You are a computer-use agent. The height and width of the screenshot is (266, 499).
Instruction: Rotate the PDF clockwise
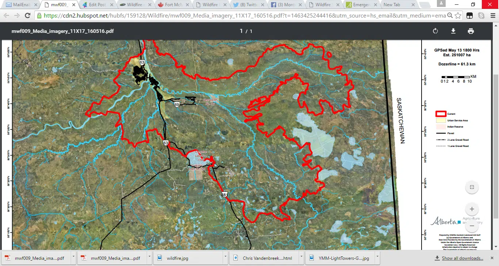pyautogui.click(x=435, y=31)
